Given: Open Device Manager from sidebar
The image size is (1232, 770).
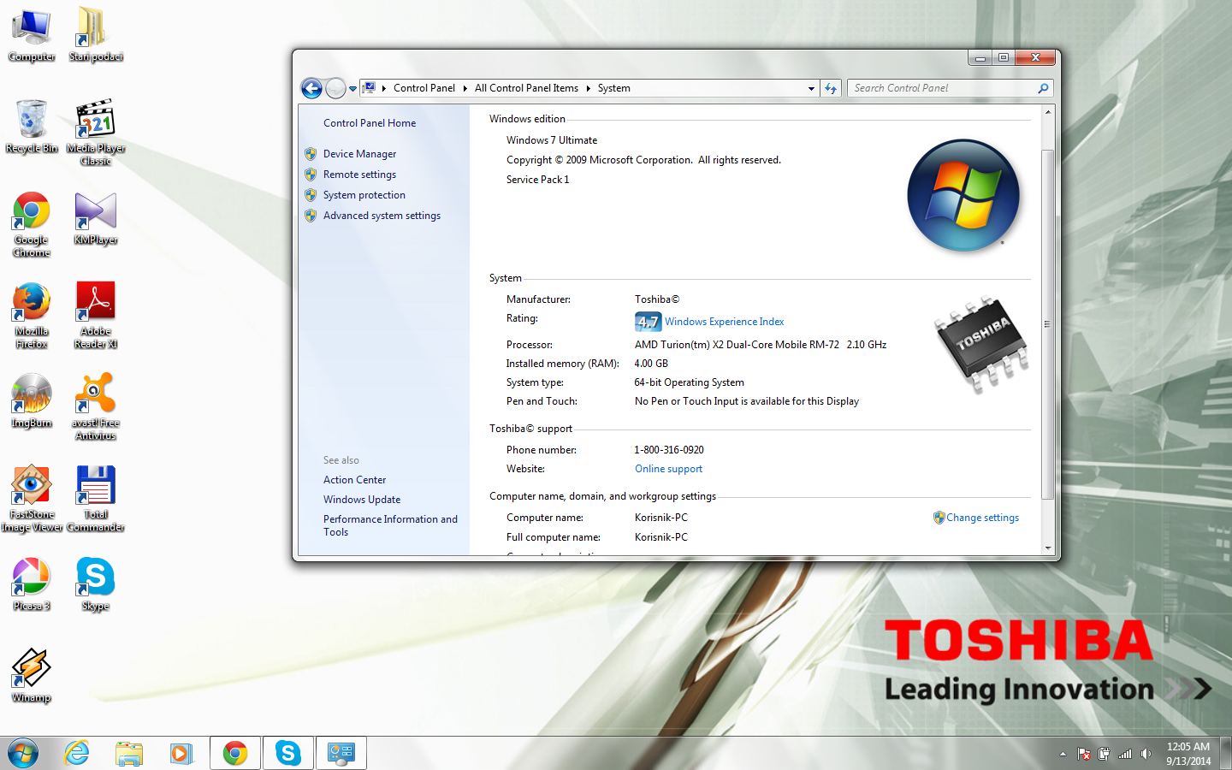Looking at the screenshot, I should [x=359, y=154].
